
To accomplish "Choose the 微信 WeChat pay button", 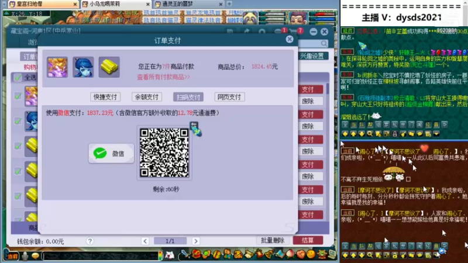I will (x=111, y=154).
